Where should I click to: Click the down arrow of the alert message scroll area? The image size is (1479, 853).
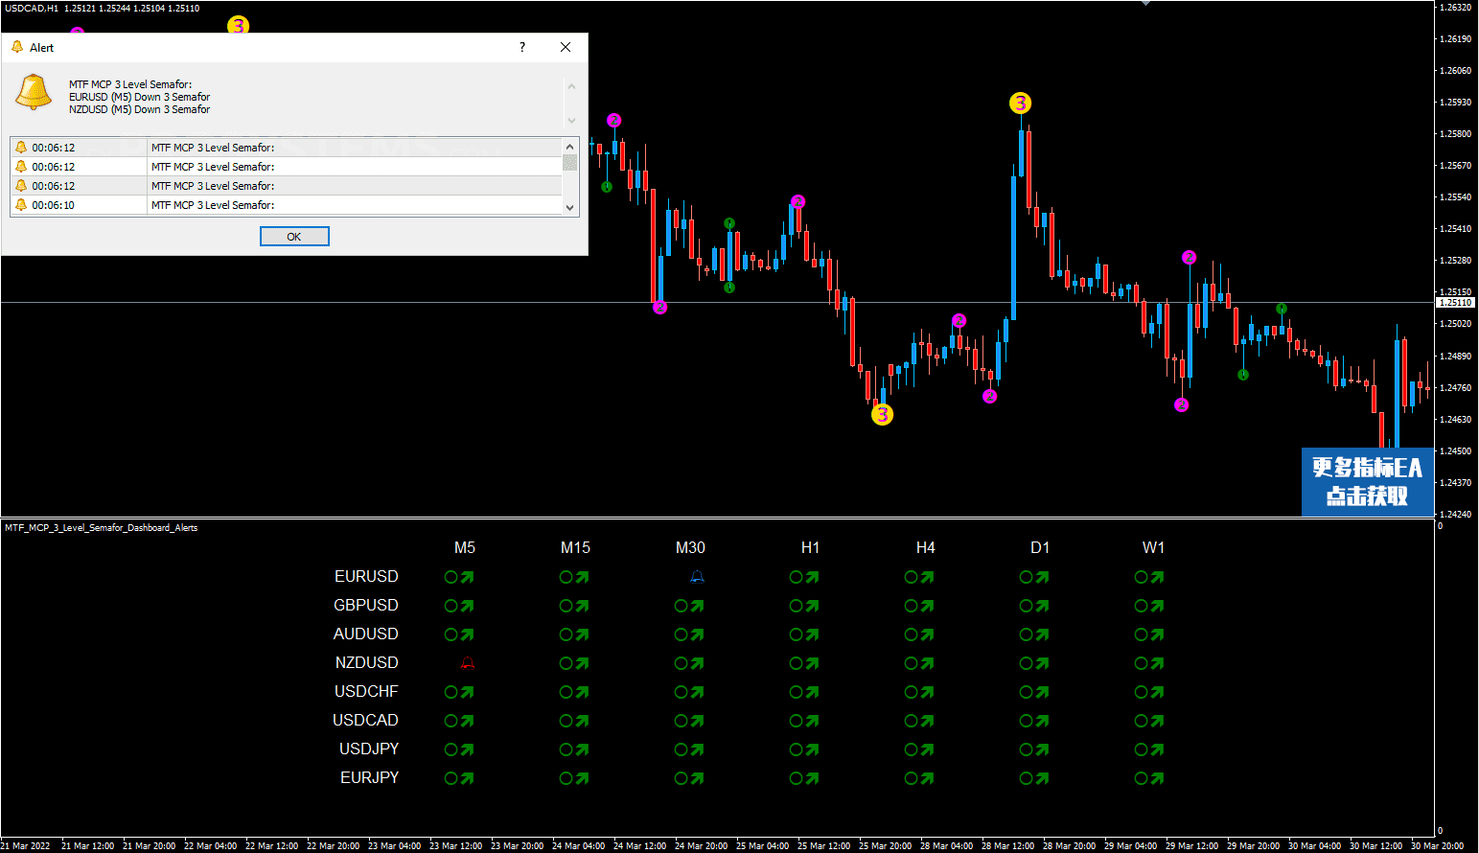(x=572, y=121)
